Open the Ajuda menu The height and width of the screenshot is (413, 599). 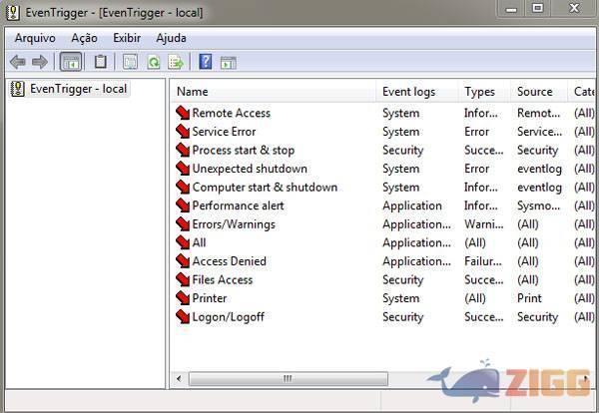(171, 38)
